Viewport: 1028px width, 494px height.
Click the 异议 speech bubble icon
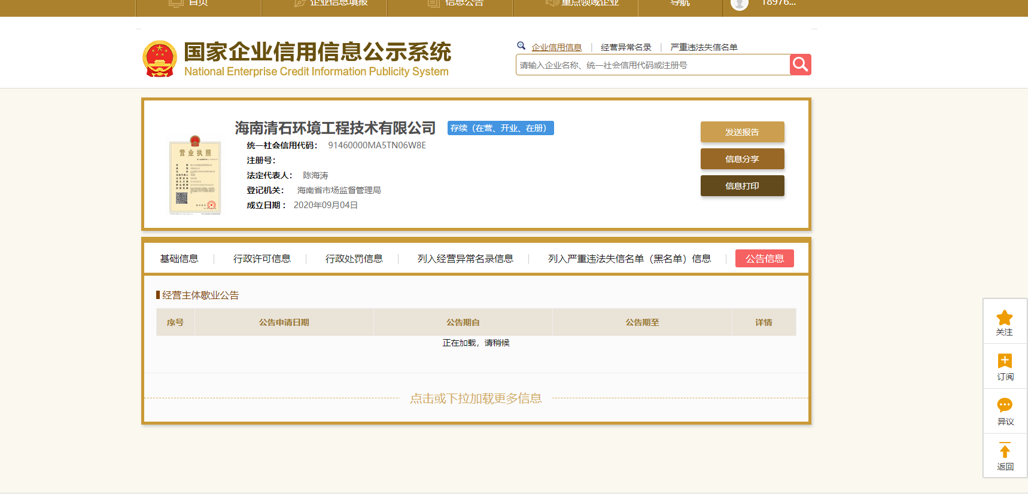click(1004, 405)
